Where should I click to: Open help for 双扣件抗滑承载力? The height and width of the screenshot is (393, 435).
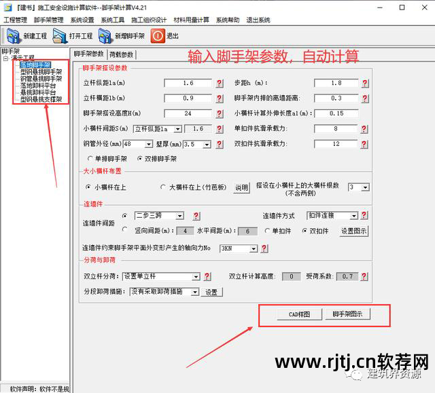pos(365,144)
